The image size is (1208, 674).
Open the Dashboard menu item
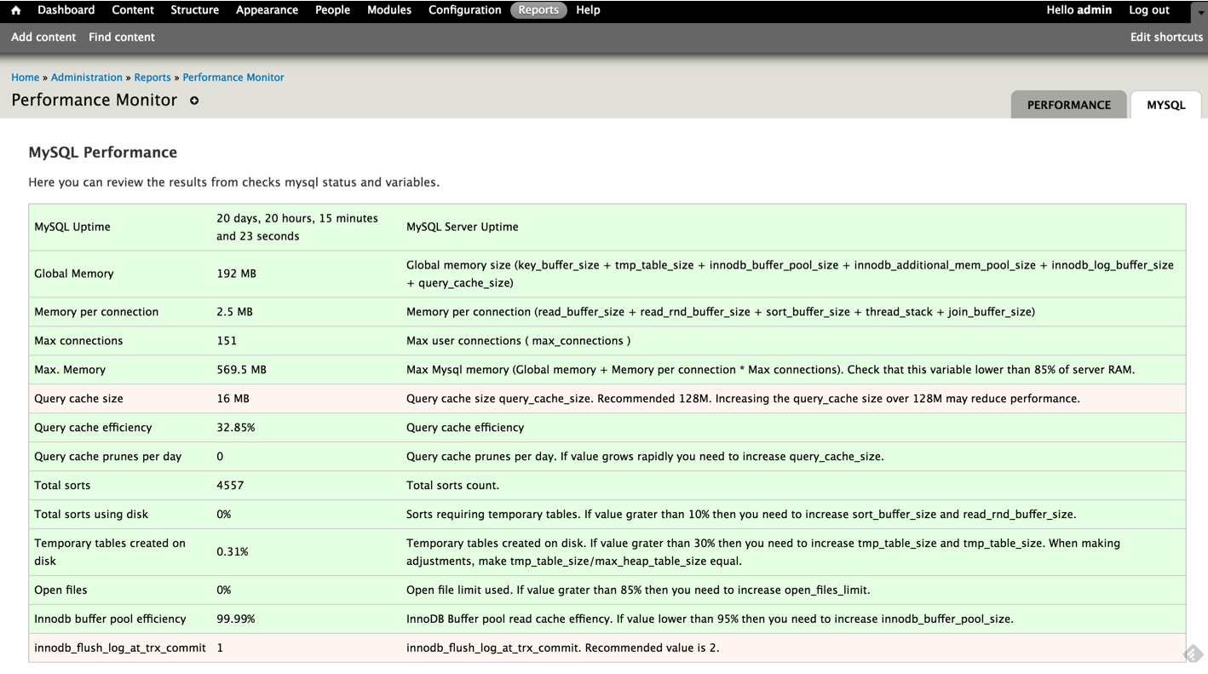(66, 10)
